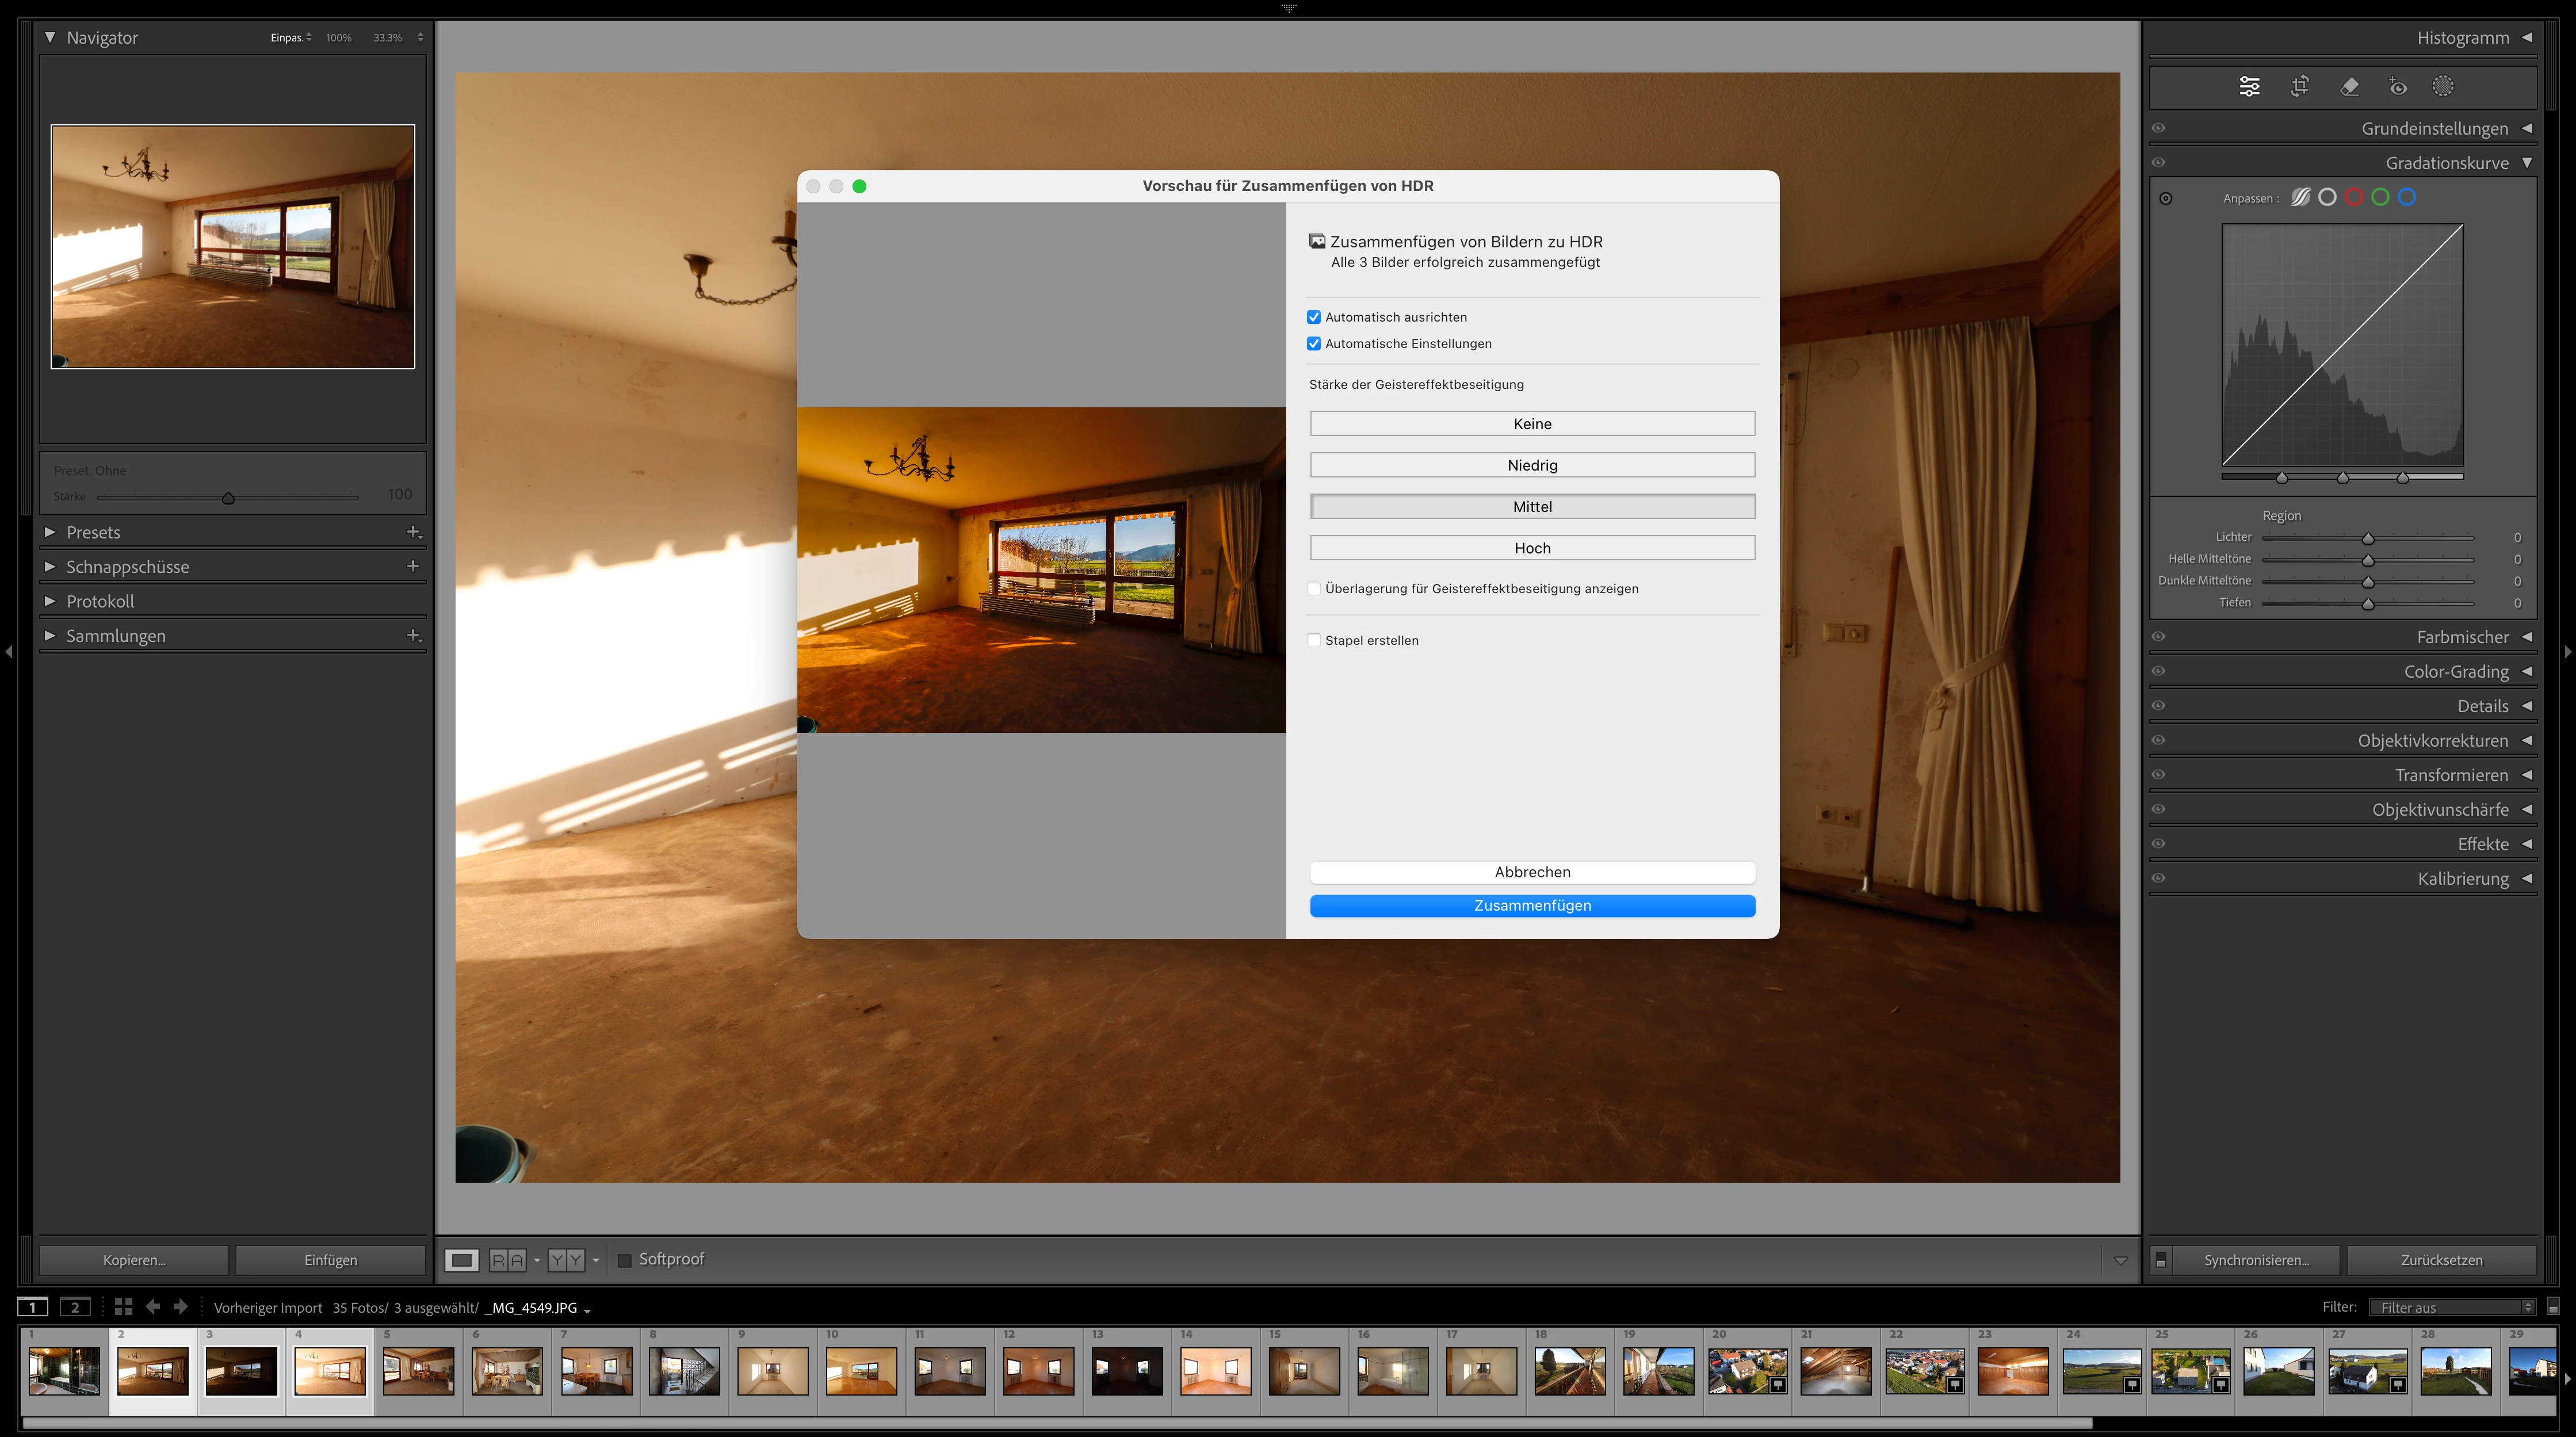This screenshot has width=2576, height=1437.
Task: Choose Keine deghosting strength
Action: click(x=1532, y=424)
